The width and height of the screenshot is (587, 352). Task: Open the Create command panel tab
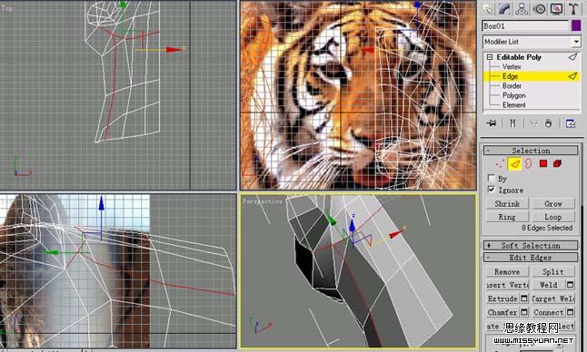tap(487, 8)
